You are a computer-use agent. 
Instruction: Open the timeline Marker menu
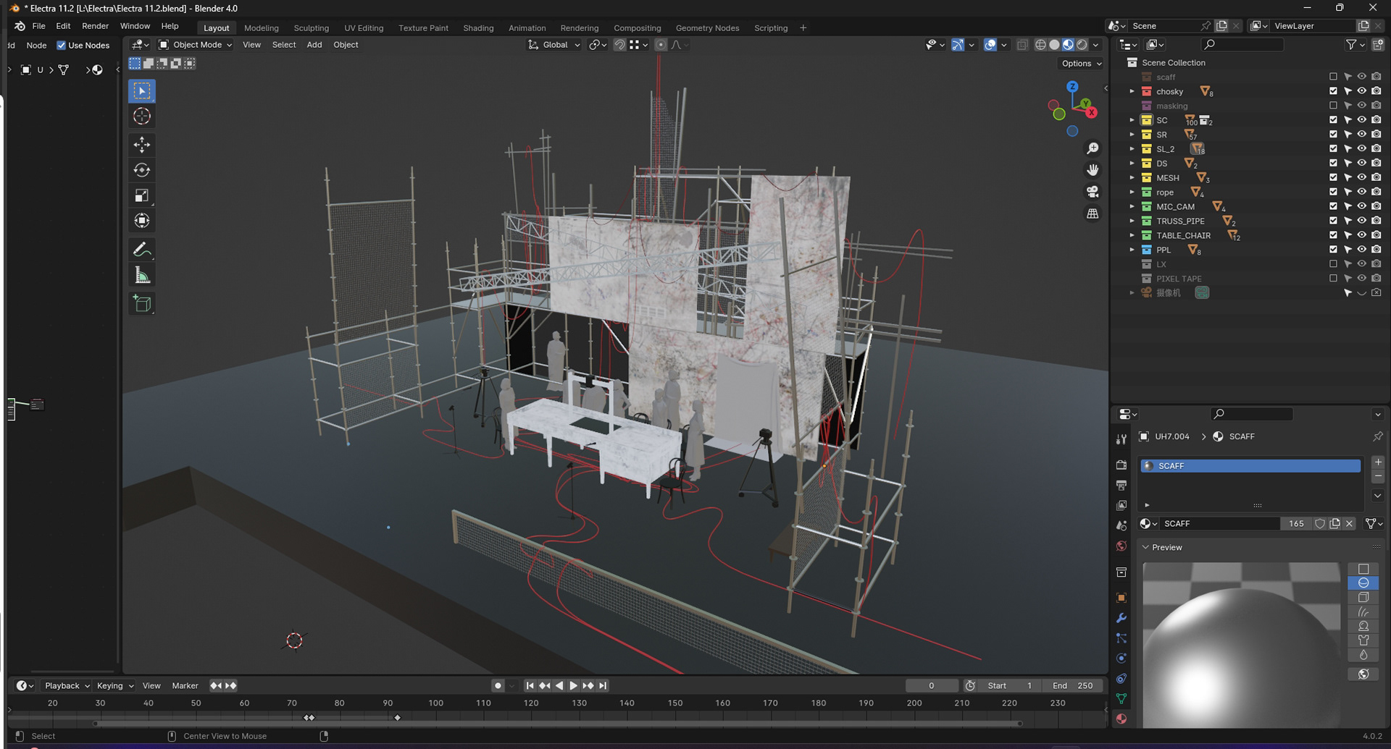185,686
